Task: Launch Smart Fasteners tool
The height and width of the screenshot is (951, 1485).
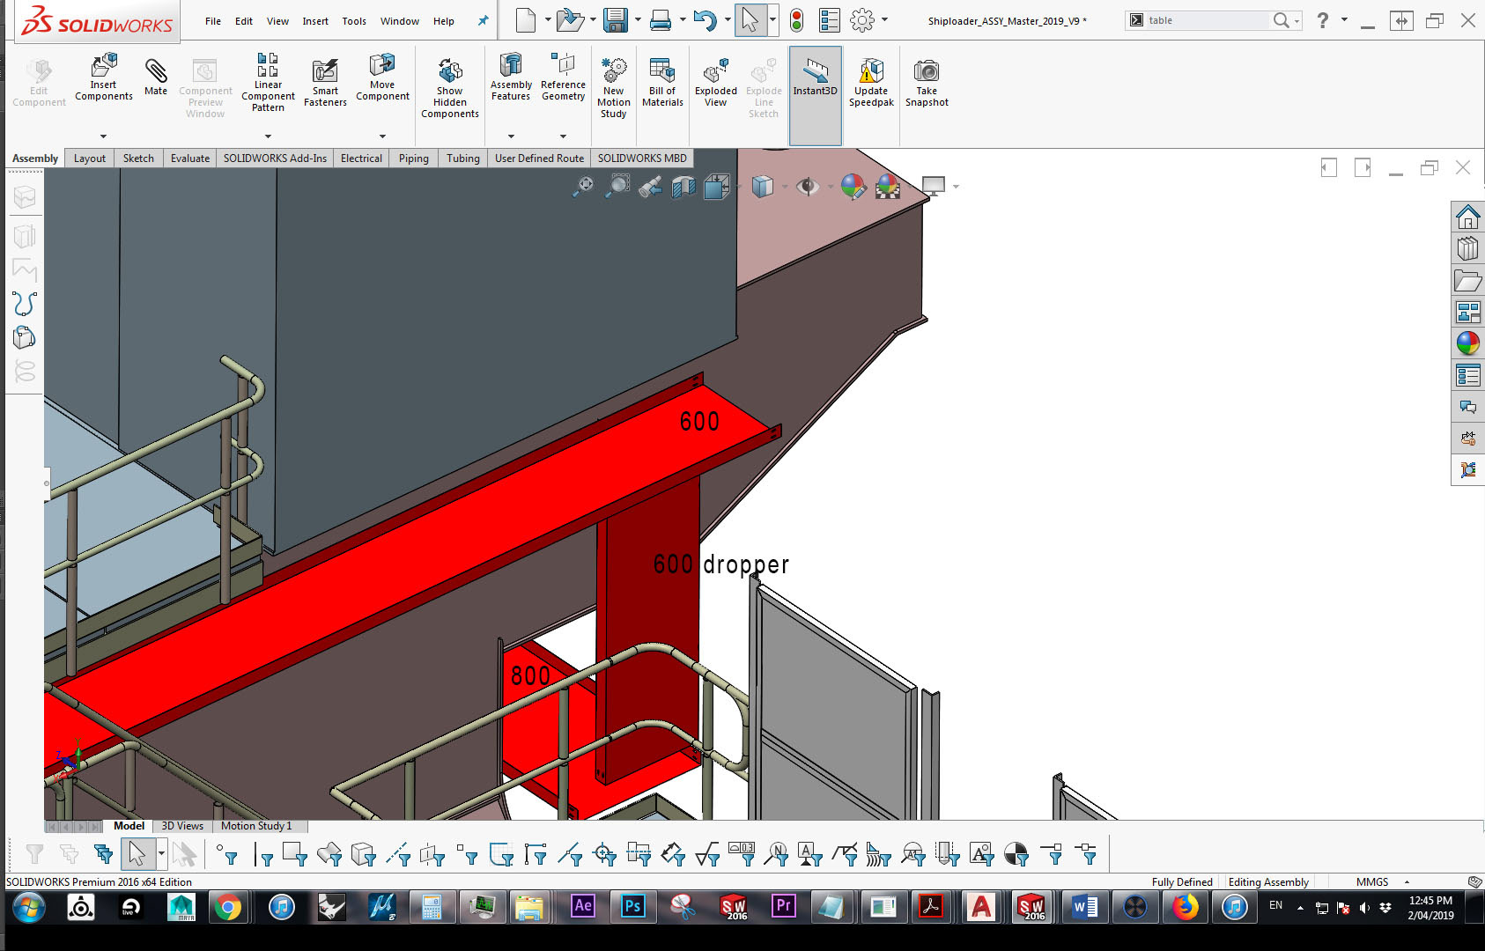Action: click(325, 83)
